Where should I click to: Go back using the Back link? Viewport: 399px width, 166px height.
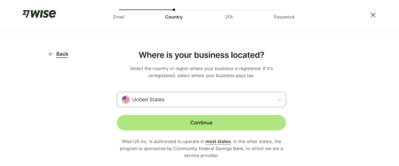tap(62, 54)
